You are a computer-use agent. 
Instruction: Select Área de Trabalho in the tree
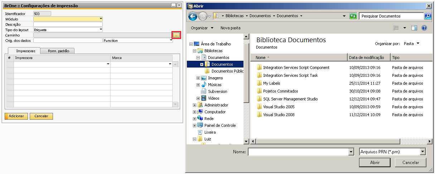[x=216, y=44]
